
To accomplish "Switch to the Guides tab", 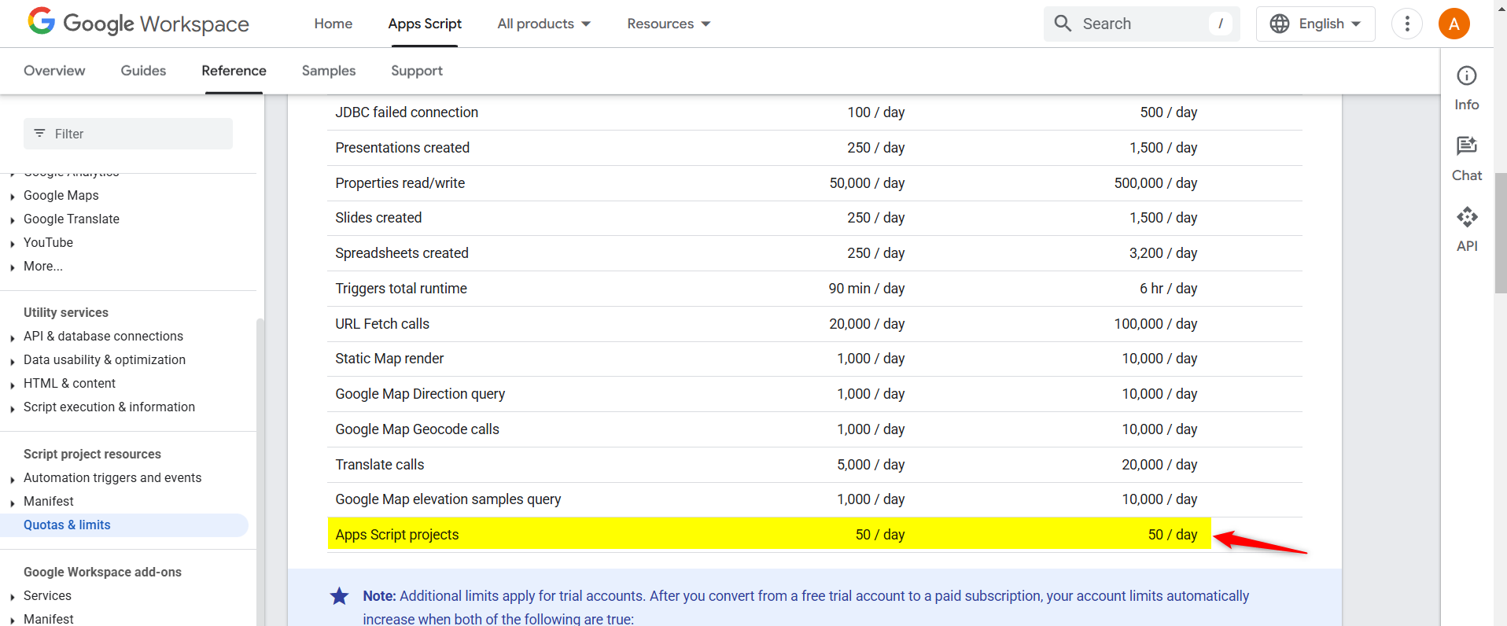I will (x=143, y=71).
